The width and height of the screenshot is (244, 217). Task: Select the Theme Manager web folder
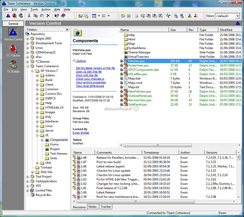click(139, 52)
